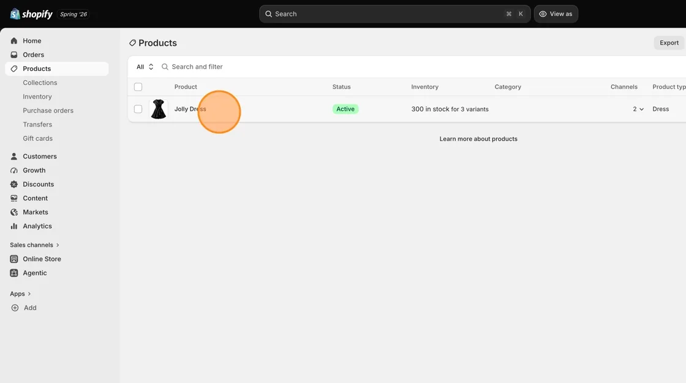Open the Jolly Dress product thumbnail
Viewport: 686px width, 383px height.
(159, 109)
